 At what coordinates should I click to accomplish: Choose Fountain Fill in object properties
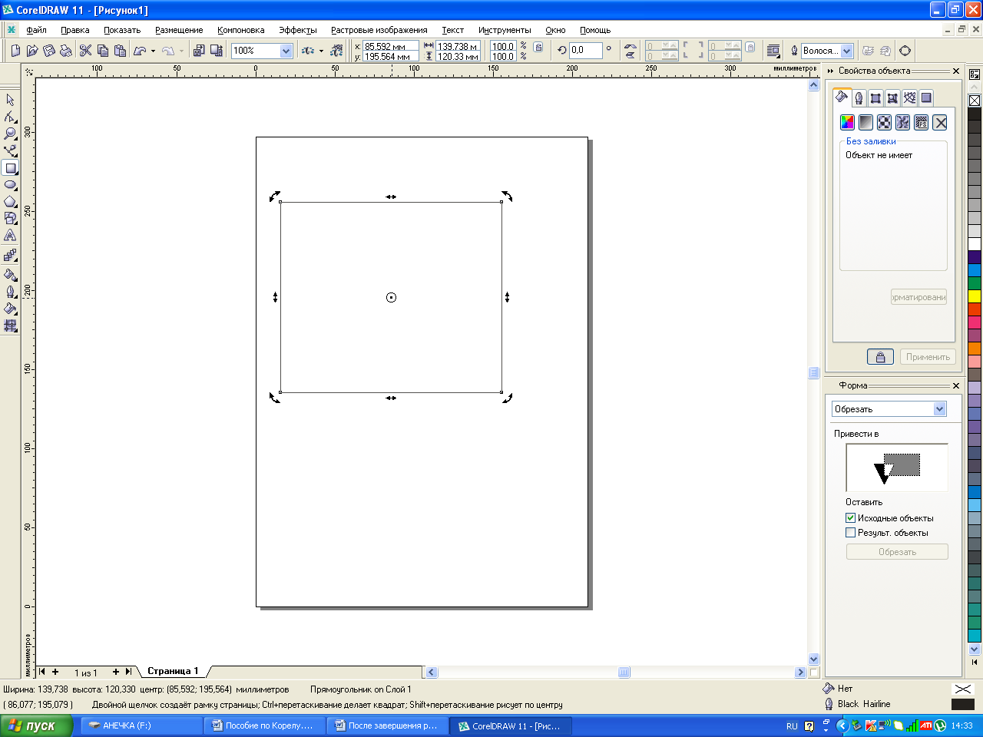[866, 122]
